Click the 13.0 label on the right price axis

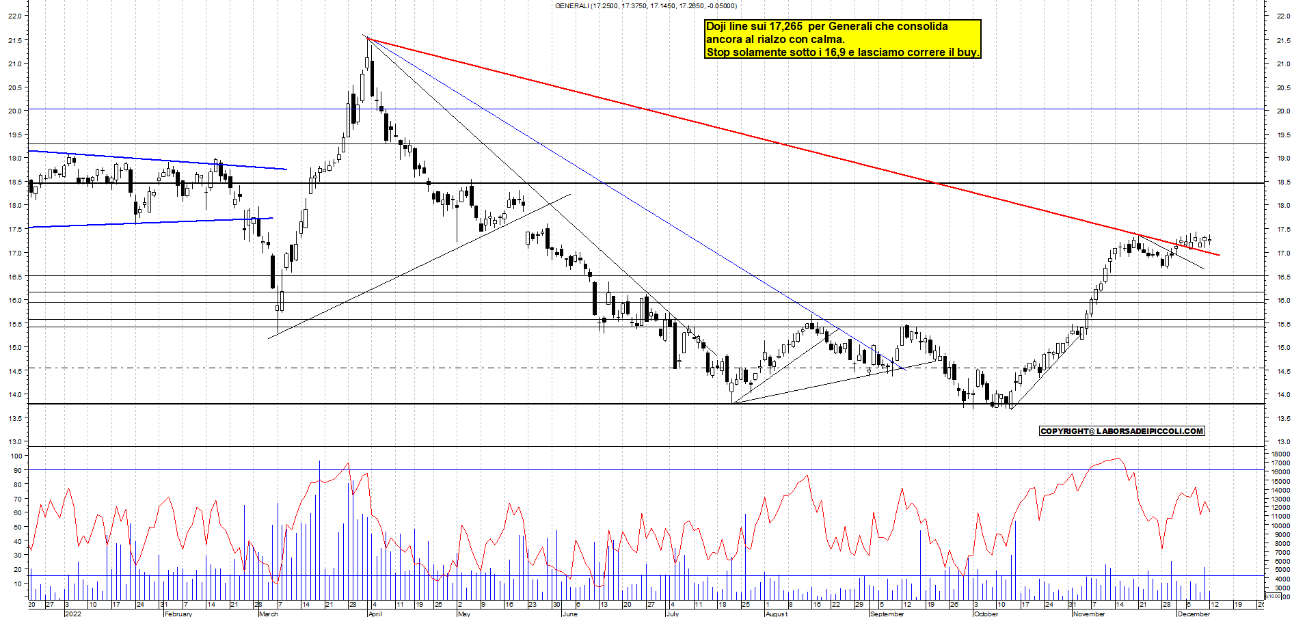(1283, 442)
